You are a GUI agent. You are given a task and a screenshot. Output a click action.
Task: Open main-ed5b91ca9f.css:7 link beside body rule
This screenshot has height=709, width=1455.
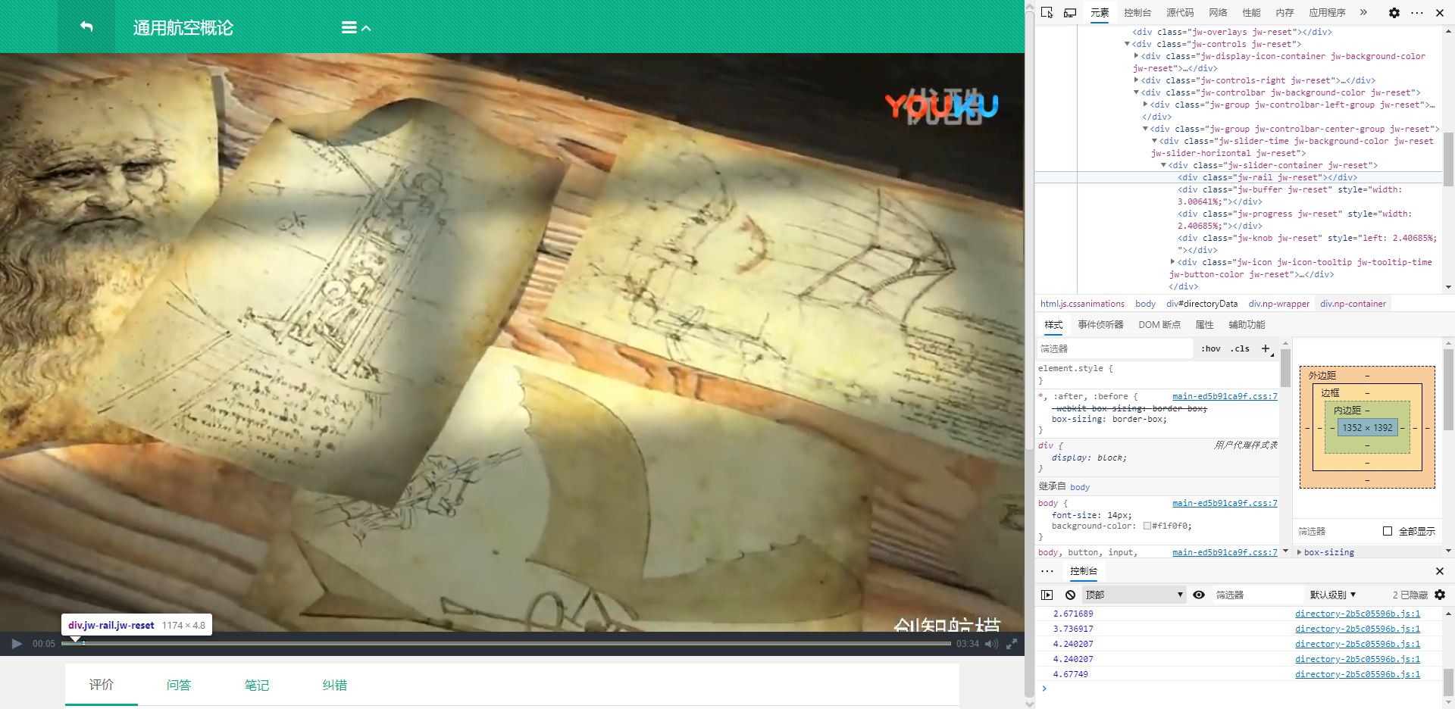[x=1225, y=503]
